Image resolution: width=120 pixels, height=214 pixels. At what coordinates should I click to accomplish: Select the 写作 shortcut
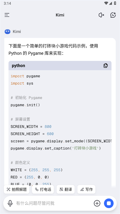tap(86, 189)
